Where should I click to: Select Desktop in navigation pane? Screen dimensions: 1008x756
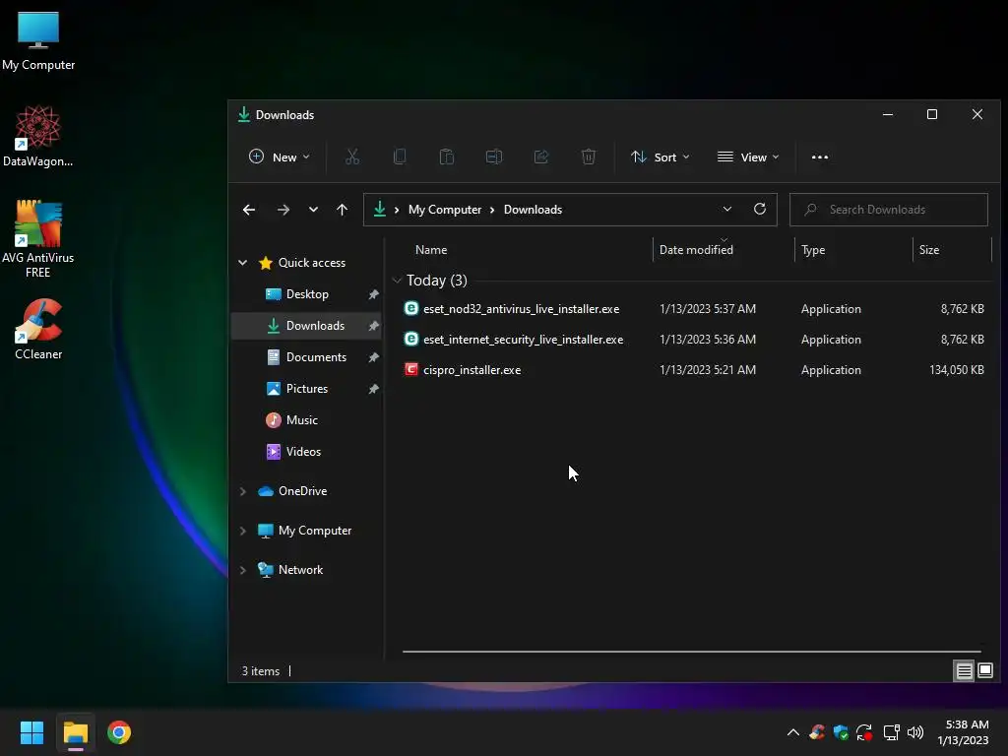point(307,293)
